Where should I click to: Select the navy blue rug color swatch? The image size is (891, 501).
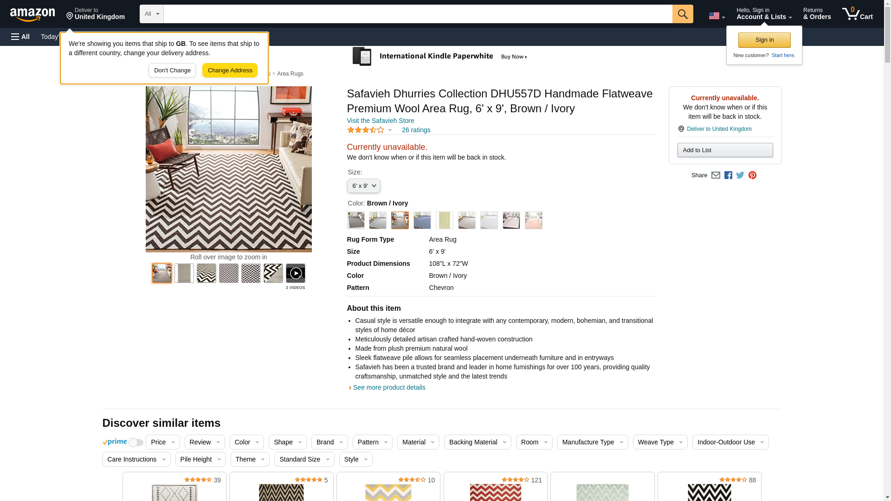tap(422, 220)
